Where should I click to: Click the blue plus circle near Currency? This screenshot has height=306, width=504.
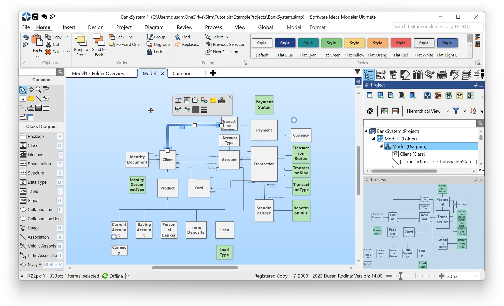point(294,120)
